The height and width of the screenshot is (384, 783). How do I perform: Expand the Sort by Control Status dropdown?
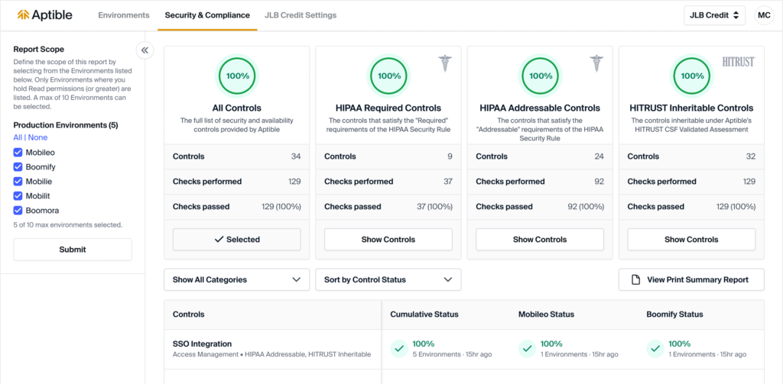(x=388, y=279)
